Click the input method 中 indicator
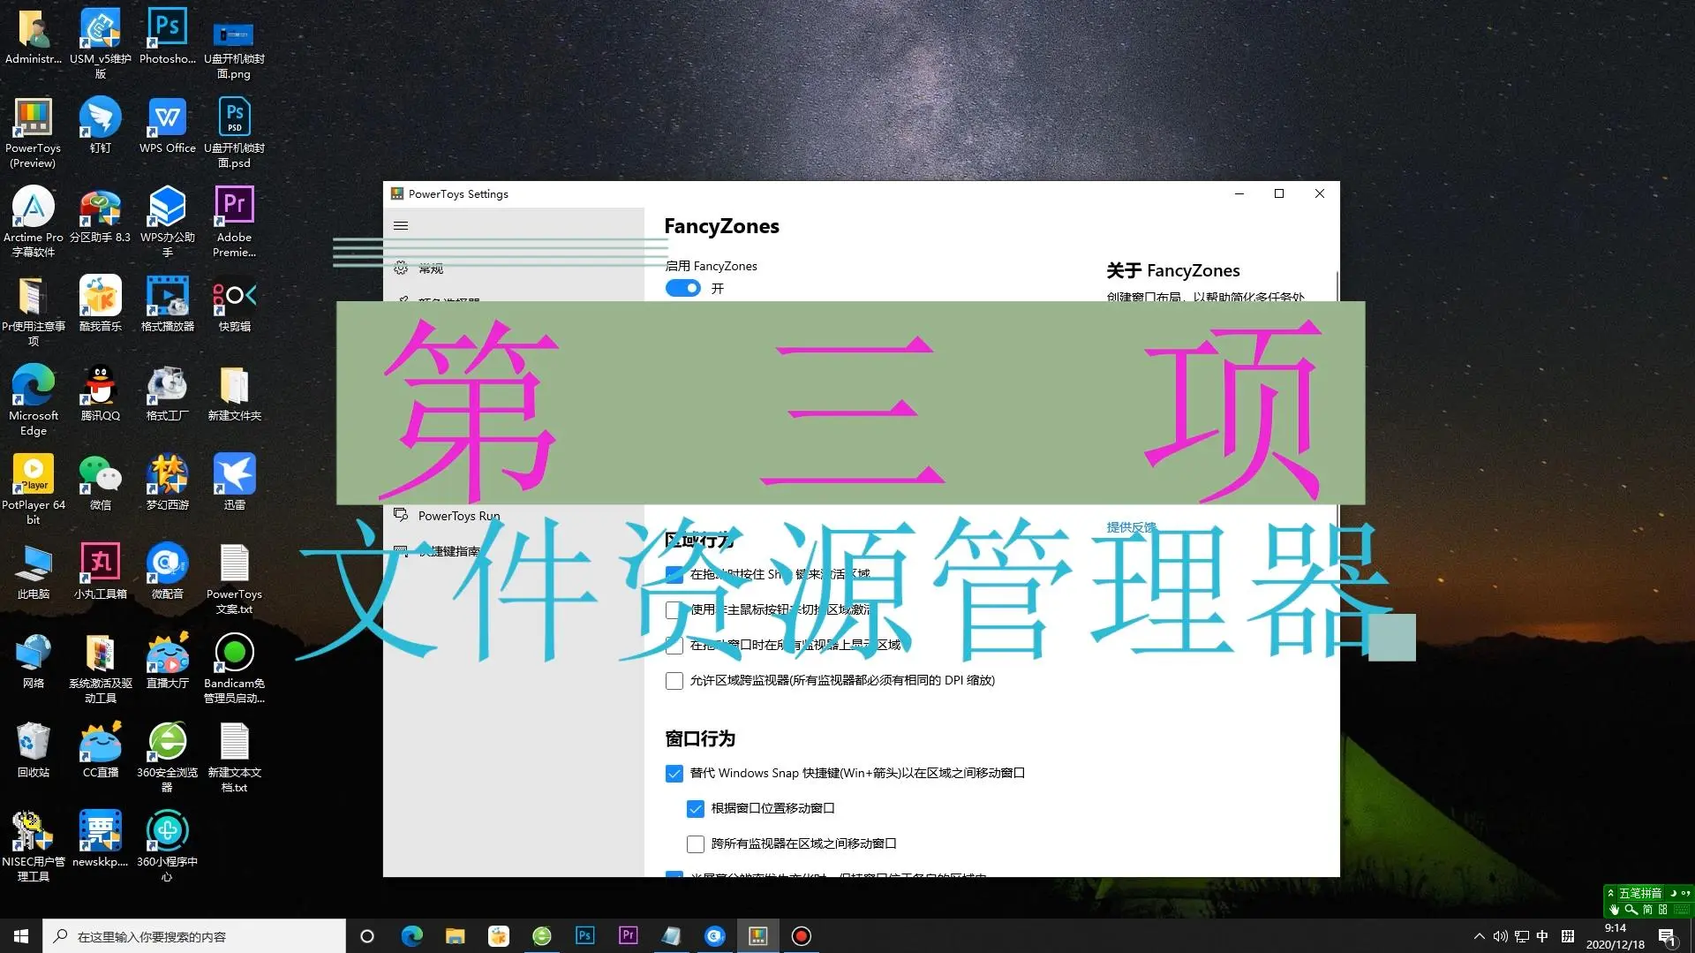Image resolution: width=1695 pixels, height=953 pixels. 1542,936
